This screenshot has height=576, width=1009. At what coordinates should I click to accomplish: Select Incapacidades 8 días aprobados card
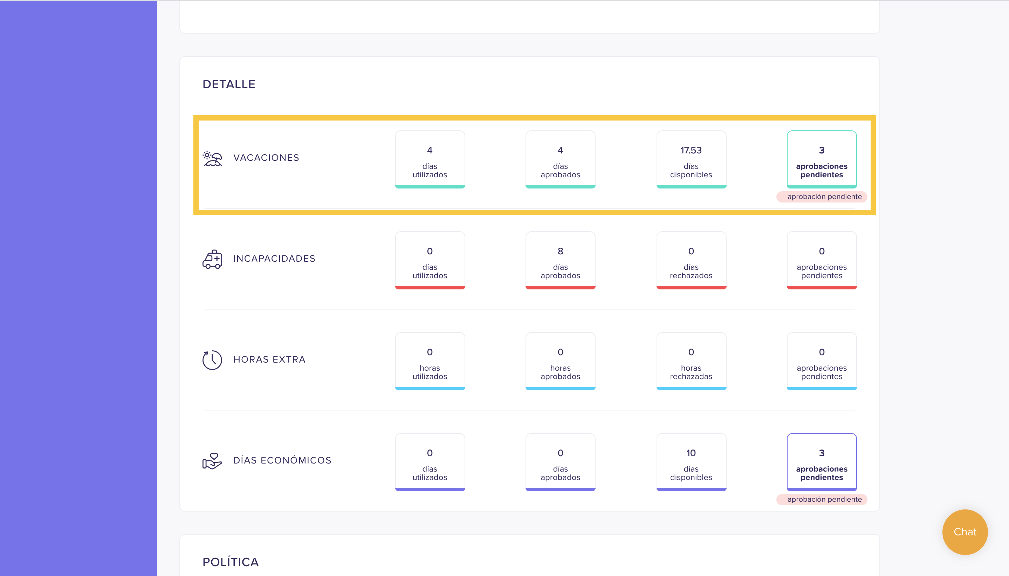(561, 260)
